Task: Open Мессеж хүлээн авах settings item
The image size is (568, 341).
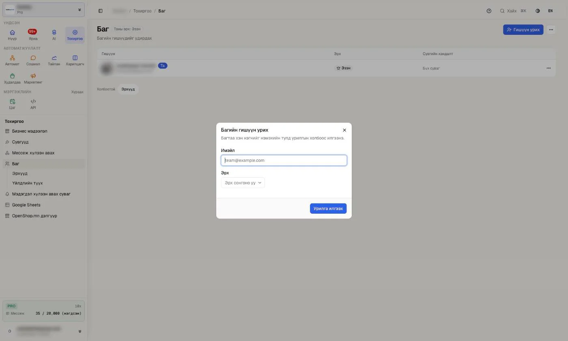Action: (x=43, y=153)
